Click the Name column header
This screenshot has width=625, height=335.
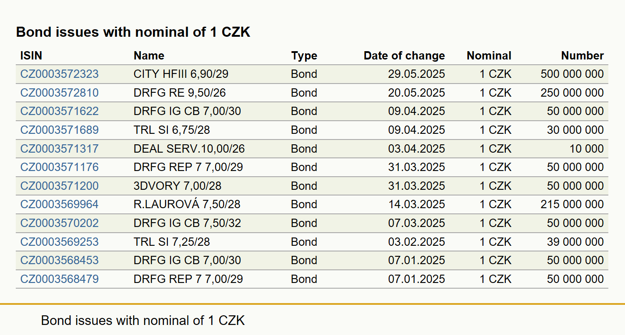pyautogui.click(x=149, y=56)
